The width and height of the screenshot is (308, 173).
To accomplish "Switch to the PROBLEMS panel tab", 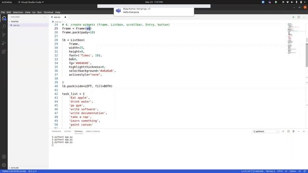I will pos(56,131).
